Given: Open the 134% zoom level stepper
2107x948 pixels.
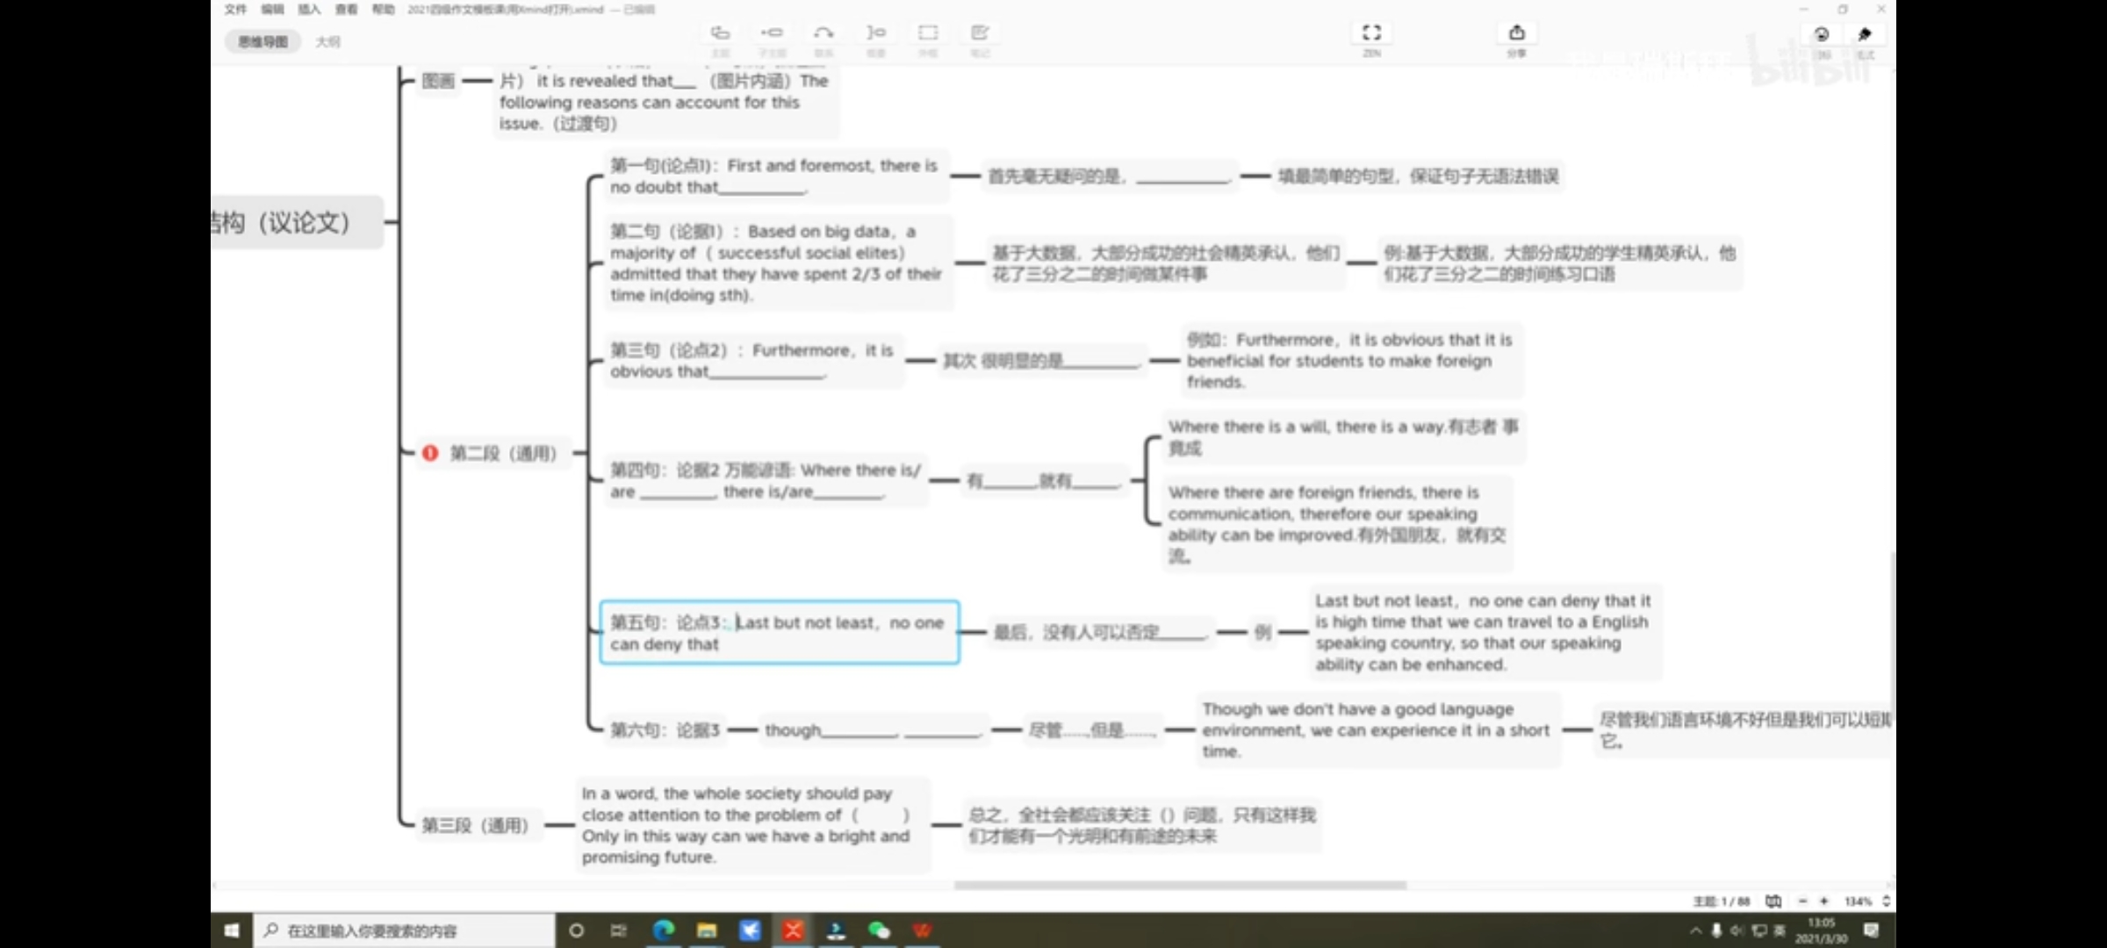Looking at the screenshot, I should 1886,901.
